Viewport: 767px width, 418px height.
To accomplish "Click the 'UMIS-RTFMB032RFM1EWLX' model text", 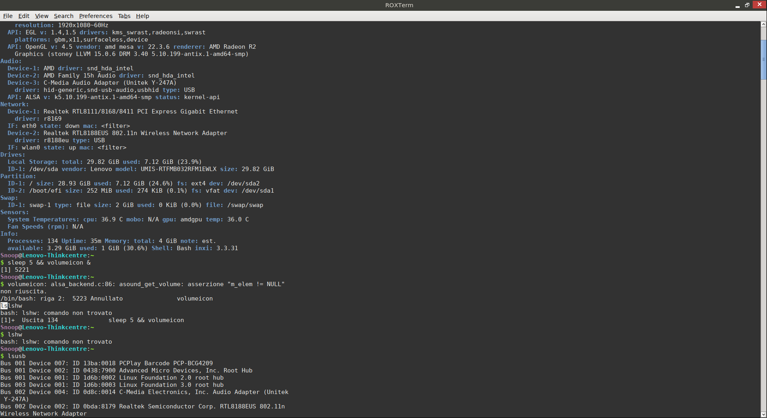I will coord(178,169).
